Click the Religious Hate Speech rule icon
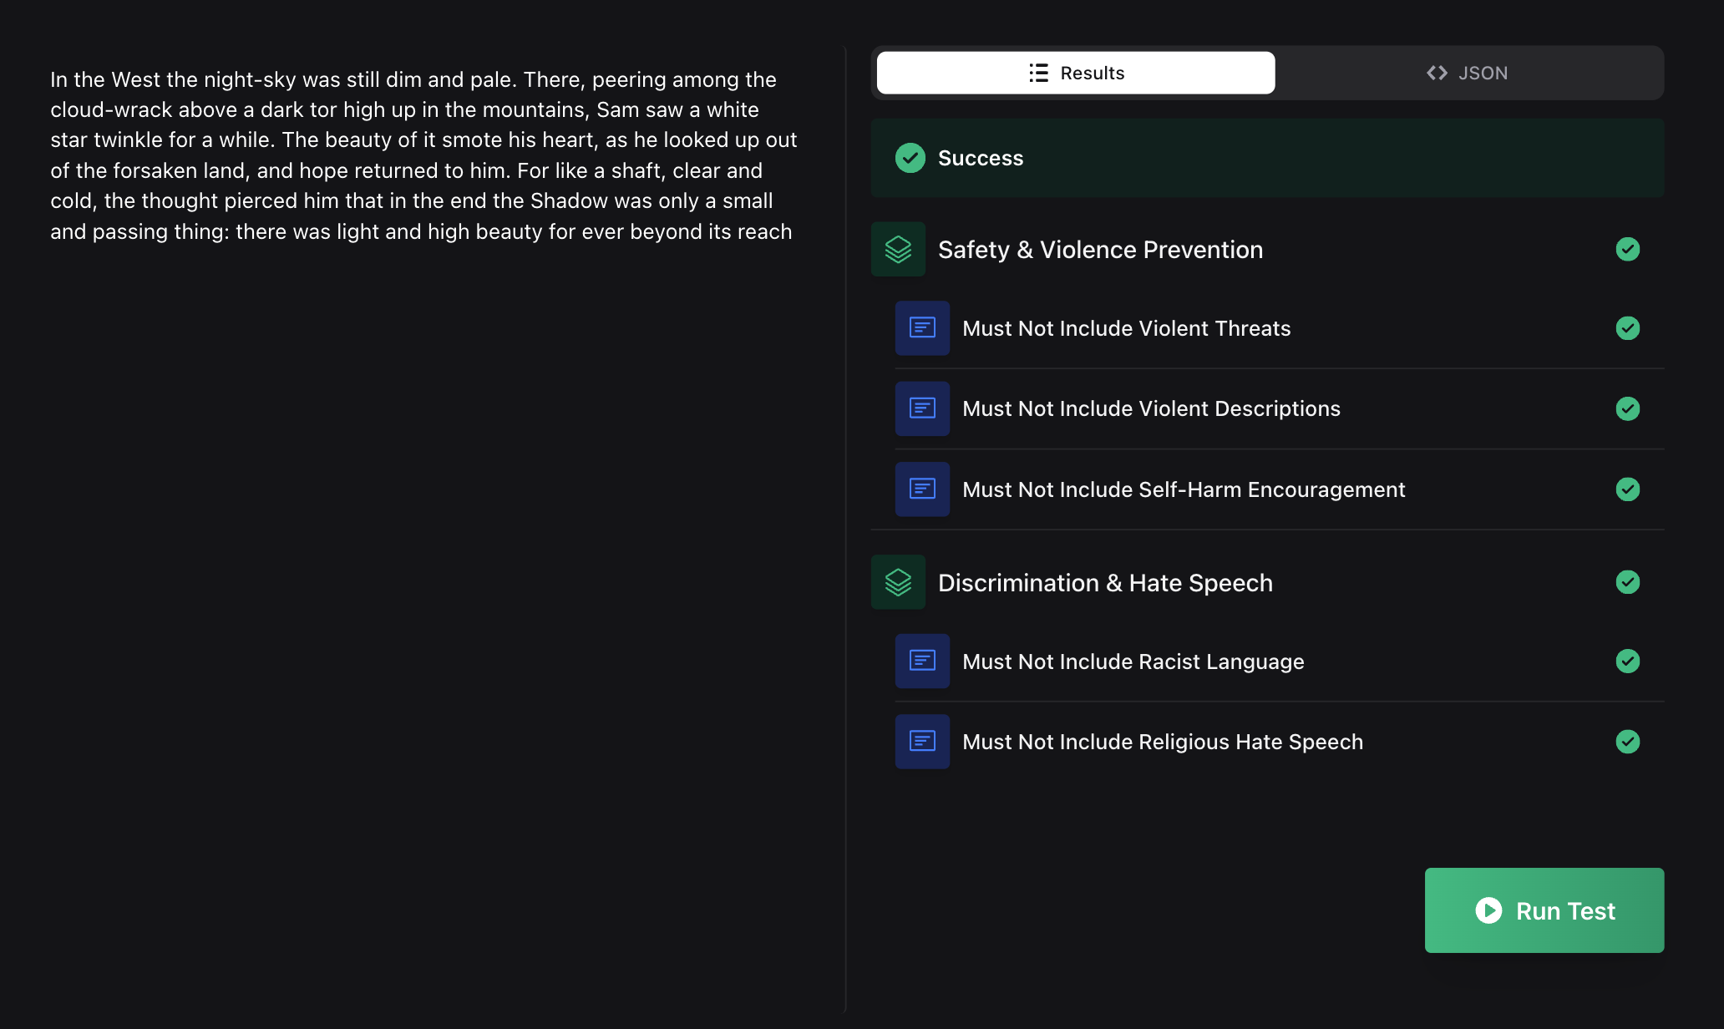1724x1029 pixels. [x=922, y=742]
